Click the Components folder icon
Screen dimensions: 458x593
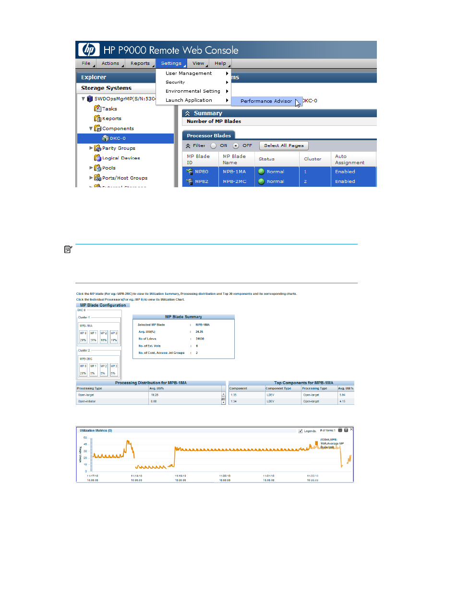click(98, 129)
